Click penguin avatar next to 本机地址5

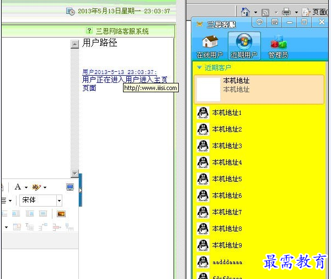click(203, 179)
